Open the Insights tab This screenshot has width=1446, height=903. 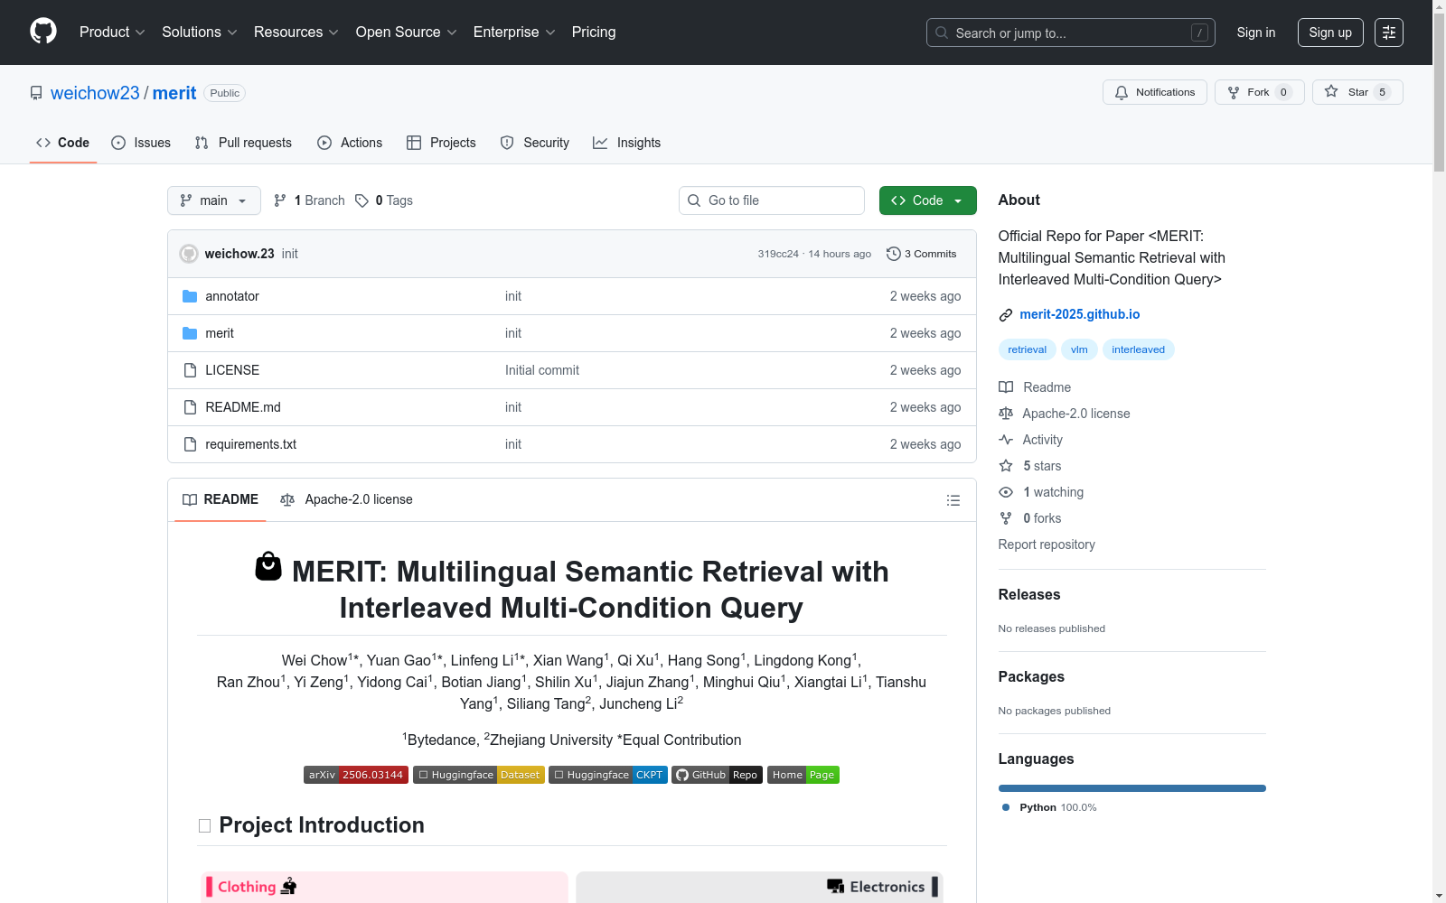(627, 143)
